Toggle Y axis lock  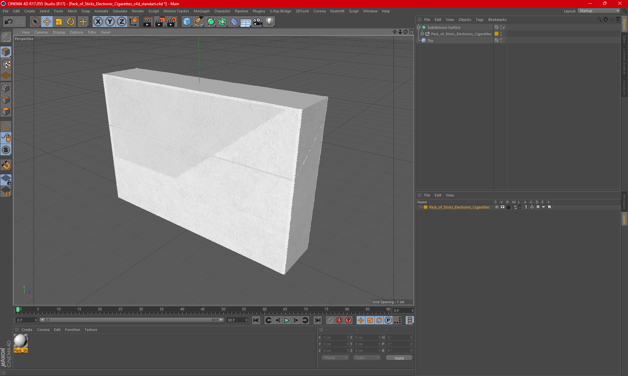(x=110, y=22)
